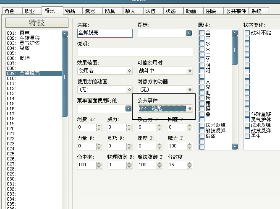Switch to the 角色 tab
This screenshot has width=280, height=209.
[x=12, y=11]
